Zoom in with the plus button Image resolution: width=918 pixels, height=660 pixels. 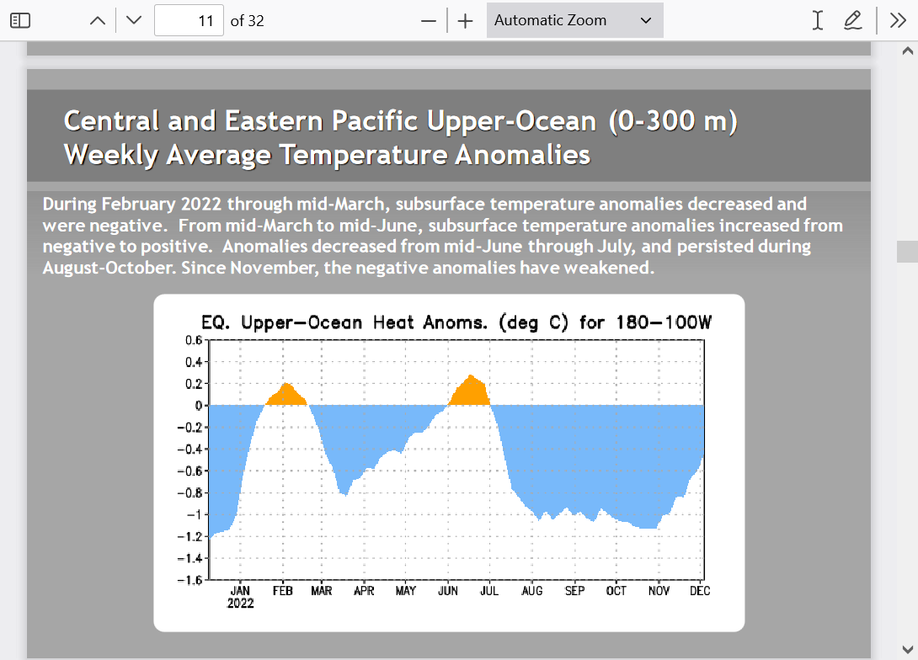coord(466,21)
